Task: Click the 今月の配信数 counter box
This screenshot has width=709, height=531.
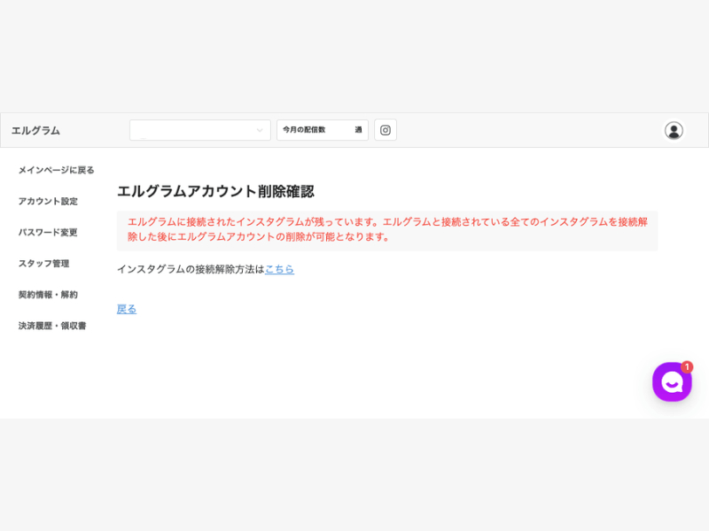Action: click(x=323, y=130)
